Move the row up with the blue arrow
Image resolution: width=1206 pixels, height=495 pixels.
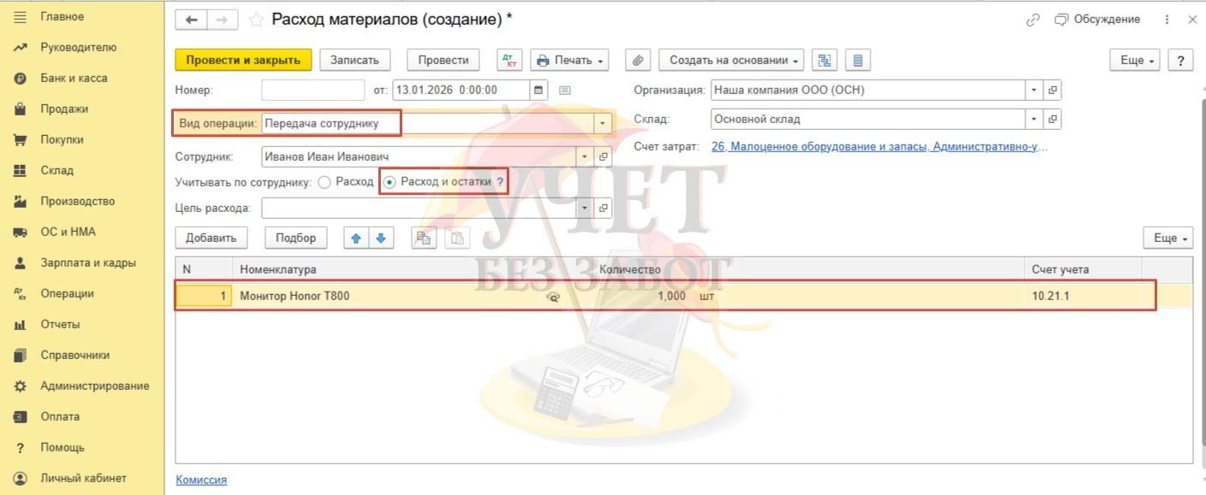[356, 239]
